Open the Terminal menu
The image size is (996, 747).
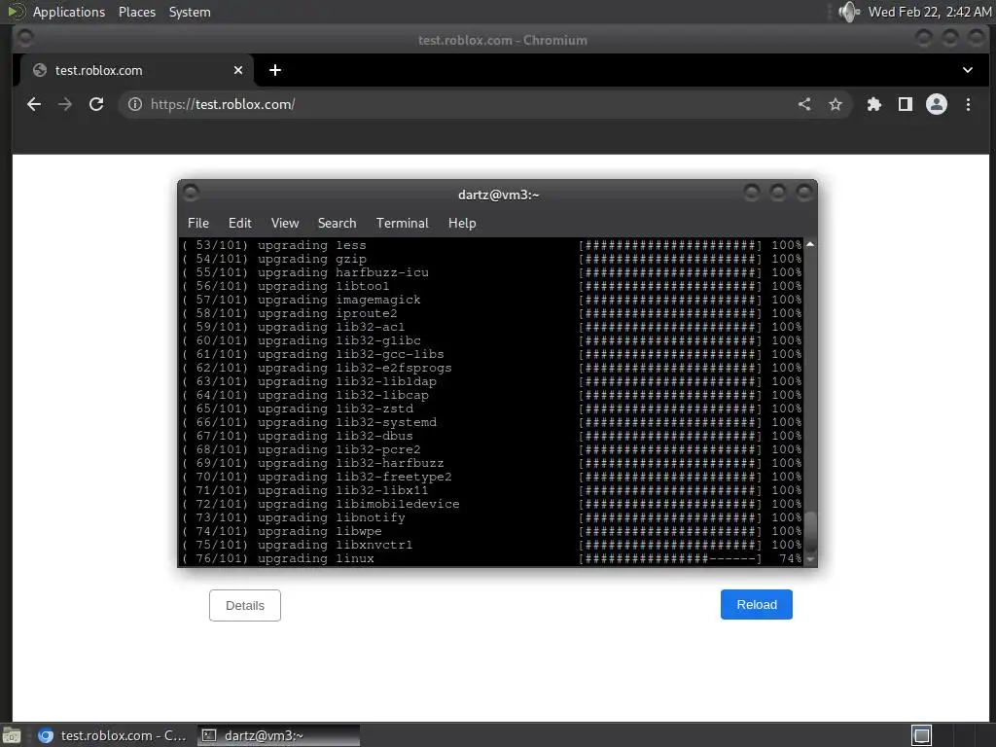coord(402,223)
